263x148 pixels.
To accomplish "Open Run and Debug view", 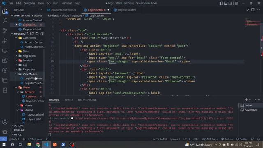I will coord(5,41).
